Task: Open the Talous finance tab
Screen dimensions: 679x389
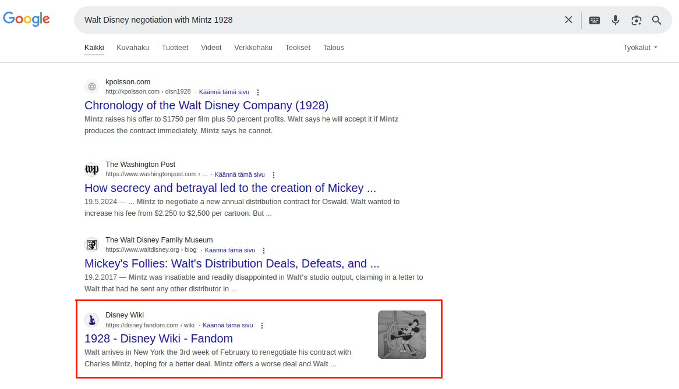Action: pyautogui.click(x=333, y=48)
